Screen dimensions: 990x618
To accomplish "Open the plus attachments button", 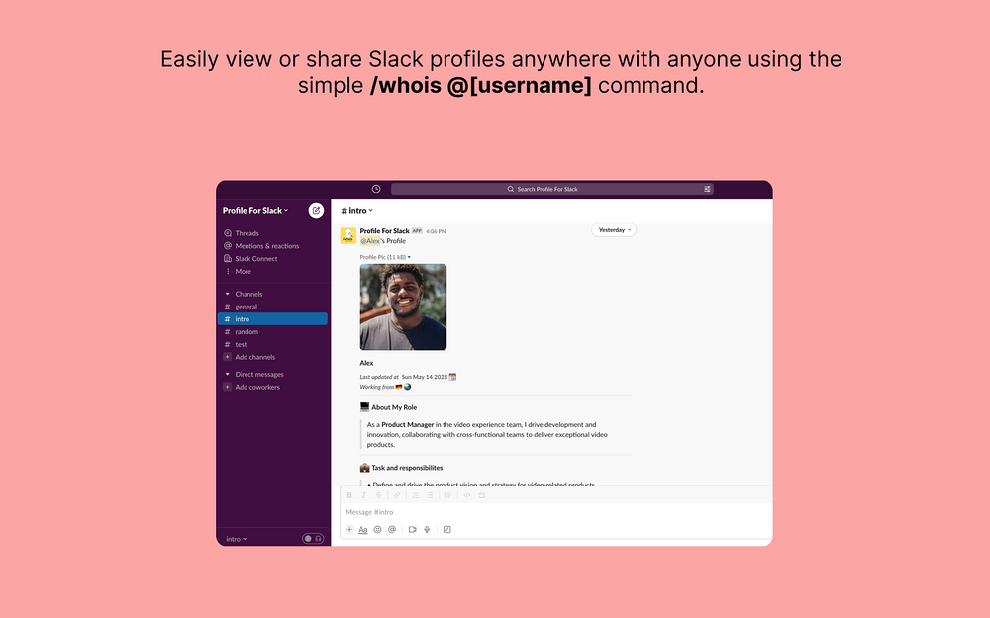I will click(349, 530).
